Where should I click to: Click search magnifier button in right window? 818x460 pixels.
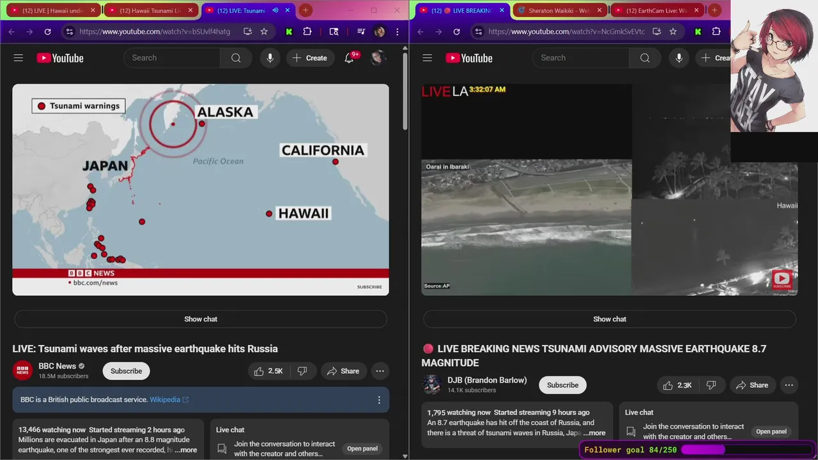coord(645,58)
